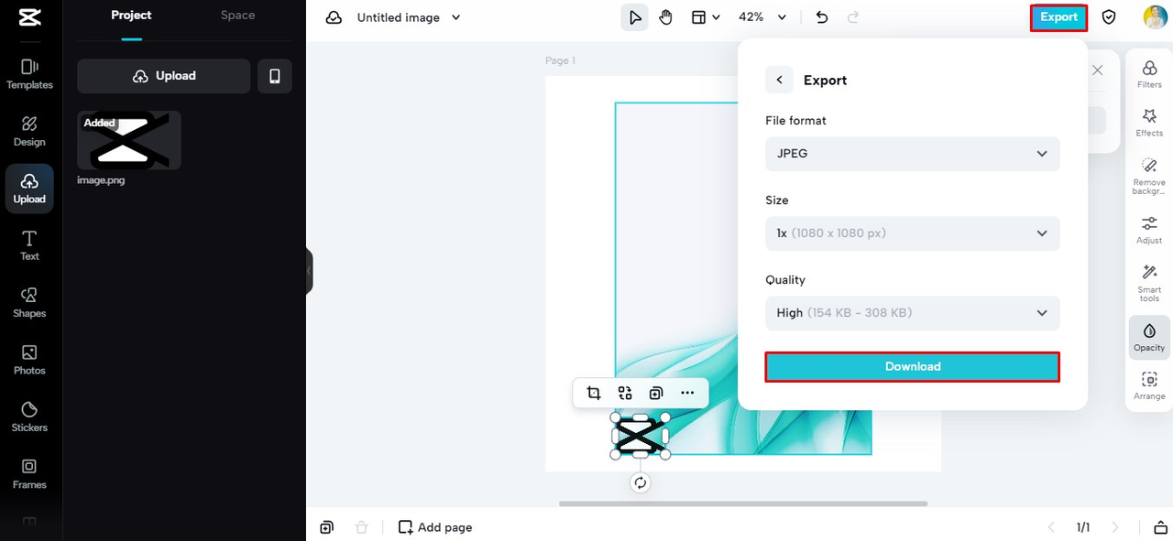Click the upload from phone icon
The height and width of the screenshot is (541, 1173).
275,76
